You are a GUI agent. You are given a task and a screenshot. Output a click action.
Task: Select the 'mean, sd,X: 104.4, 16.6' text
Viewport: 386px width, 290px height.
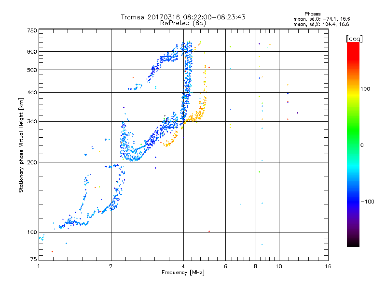click(x=321, y=24)
